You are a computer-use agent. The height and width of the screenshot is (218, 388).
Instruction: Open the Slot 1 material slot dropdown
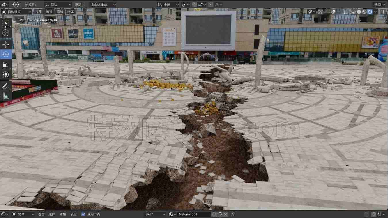click(155, 214)
